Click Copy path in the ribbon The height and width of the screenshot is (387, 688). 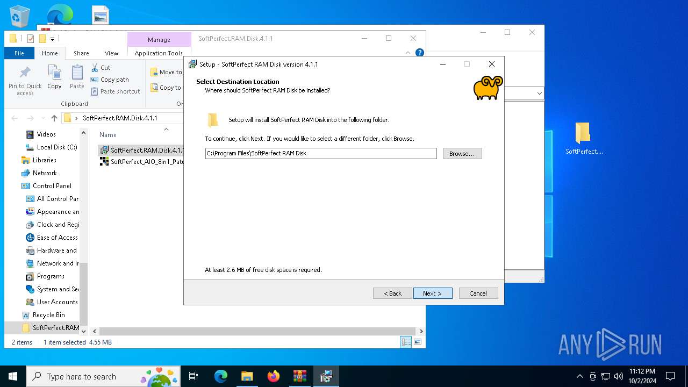point(110,80)
